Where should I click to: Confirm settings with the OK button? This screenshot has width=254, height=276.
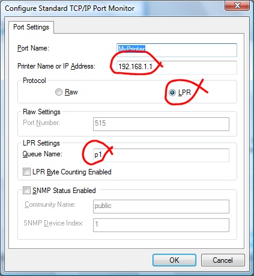(174, 260)
